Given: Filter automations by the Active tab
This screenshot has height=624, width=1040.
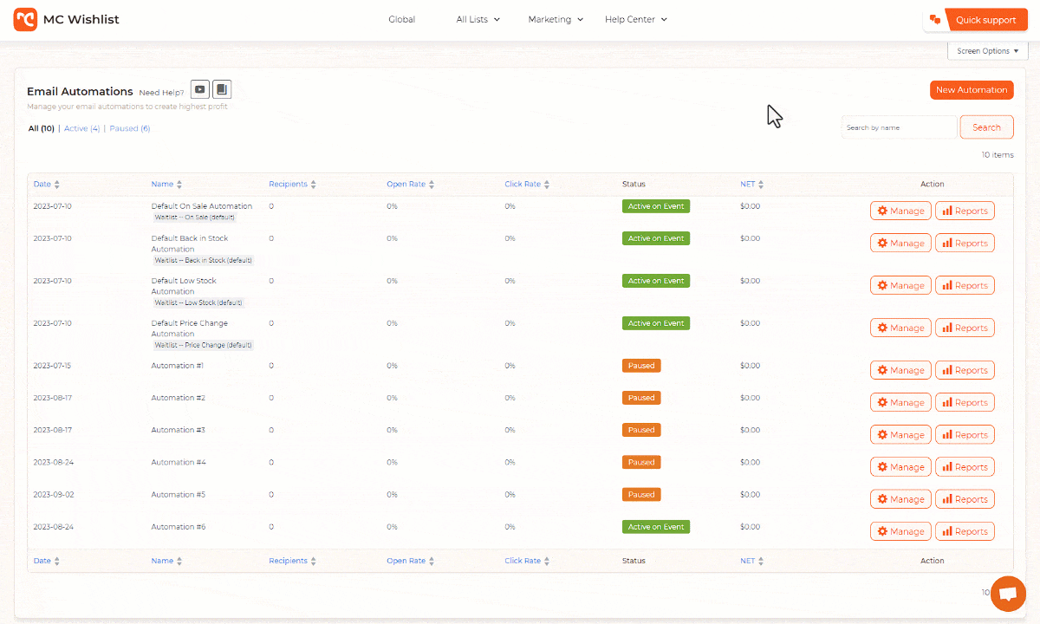Looking at the screenshot, I should (81, 128).
